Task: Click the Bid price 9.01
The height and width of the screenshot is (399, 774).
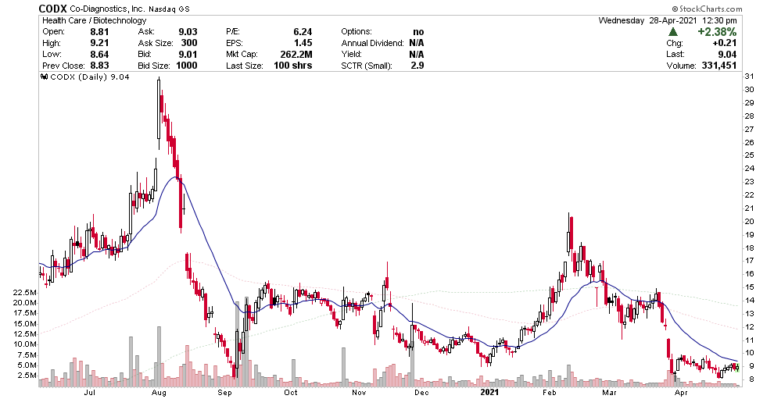Action: (188, 54)
